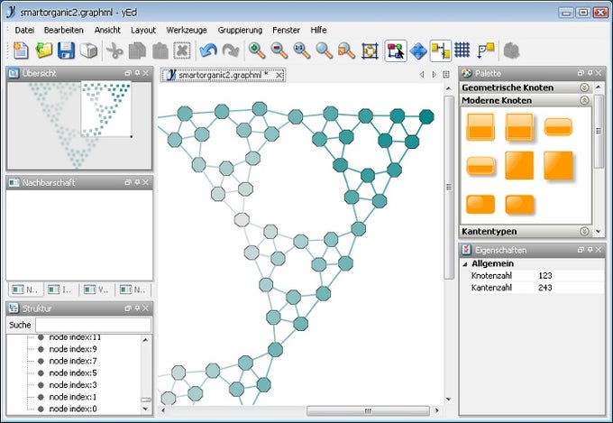
Task: Click the Cut scissors icon
Action: click(114, 51)
